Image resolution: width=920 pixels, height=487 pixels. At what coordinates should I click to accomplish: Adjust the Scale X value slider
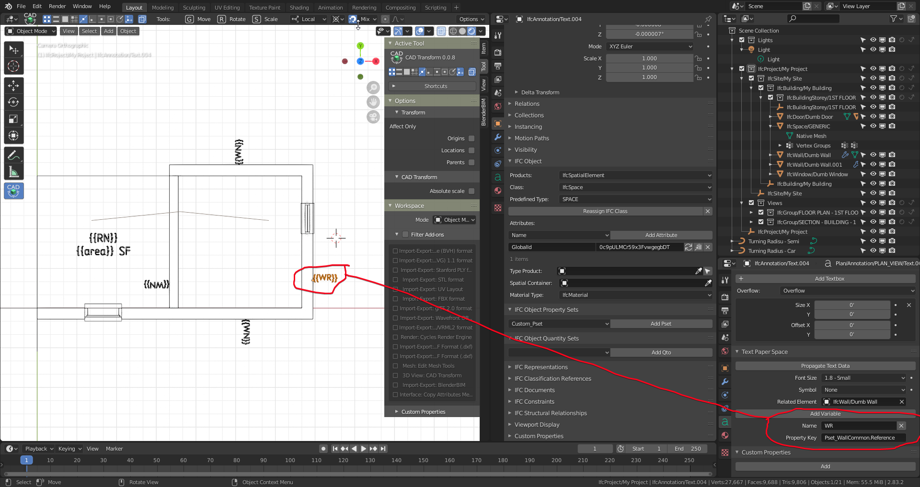point(649,58)
